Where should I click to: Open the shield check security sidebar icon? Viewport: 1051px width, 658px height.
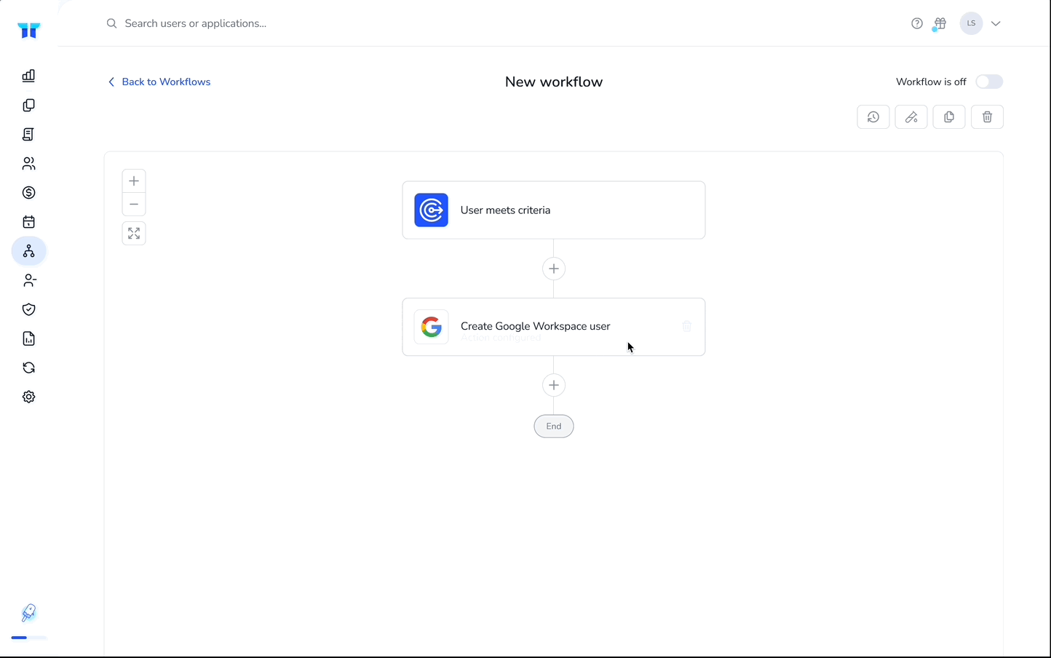[x=29, y=309]
